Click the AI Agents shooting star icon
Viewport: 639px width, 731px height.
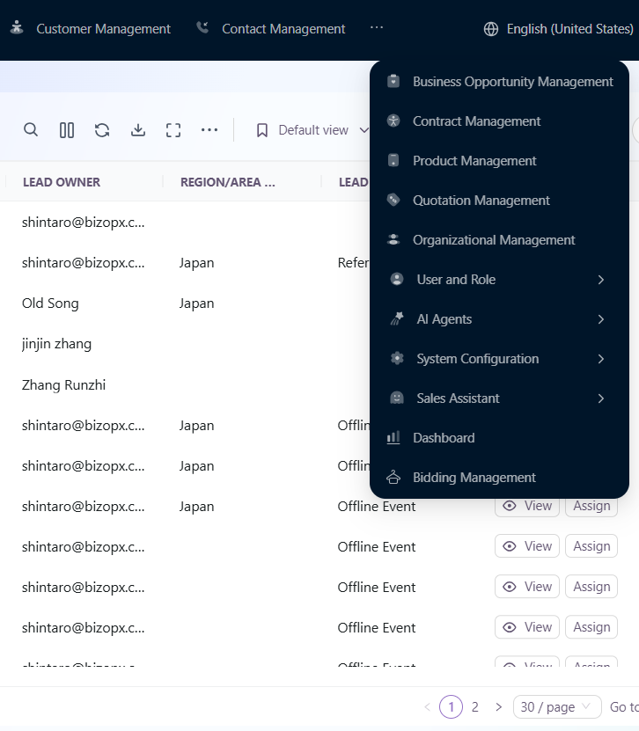coord(397,319)
